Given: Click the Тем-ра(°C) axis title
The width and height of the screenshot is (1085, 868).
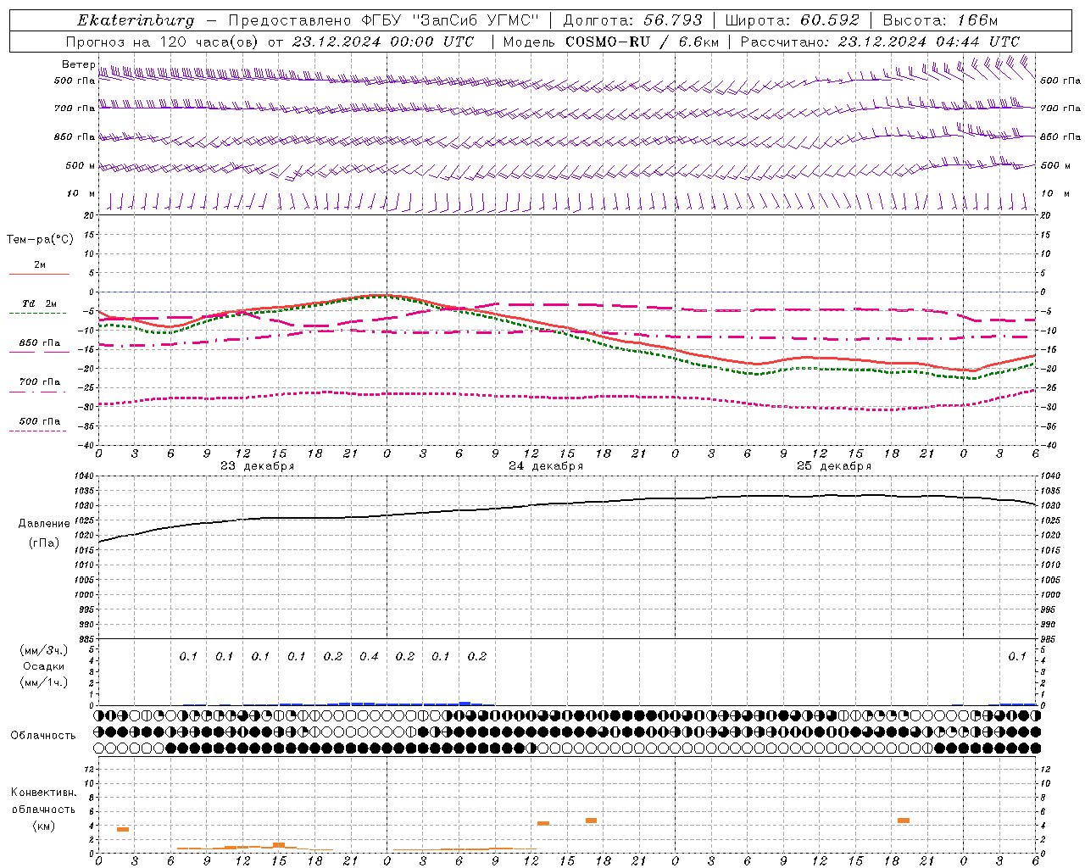Looking at the screenshot, I should (x=40, y=240).
